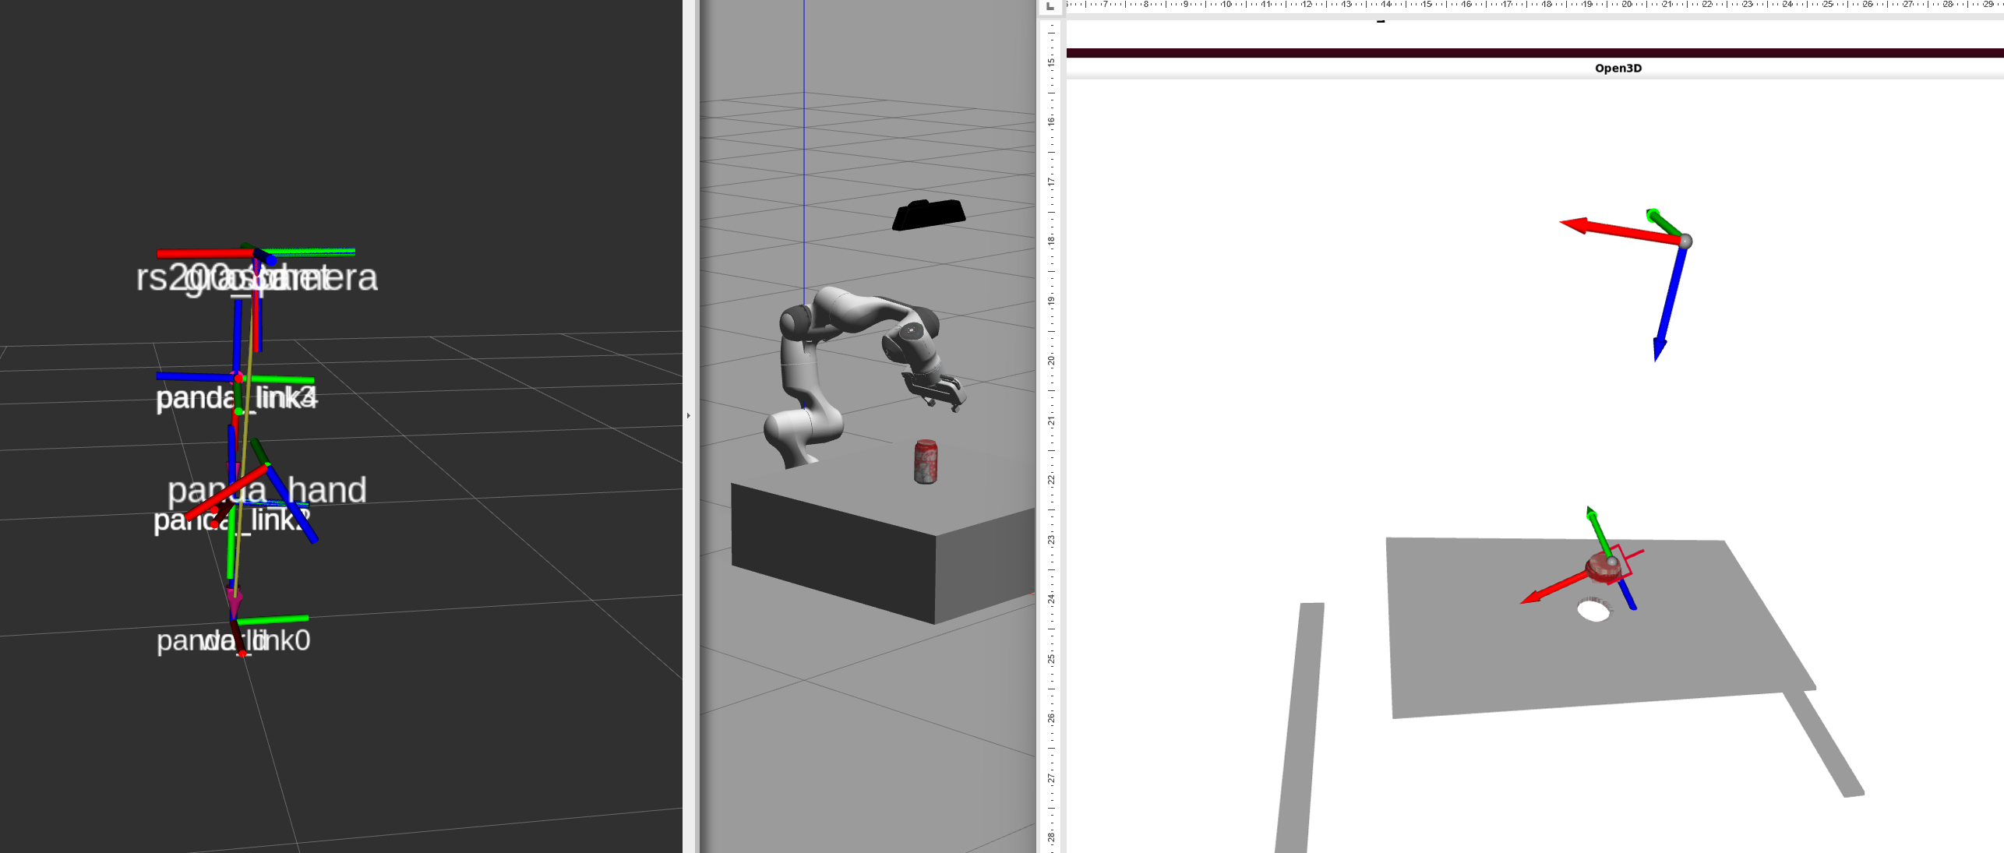
Task: Click the black camera block in the simulator
Action: (x=931, y=214)
